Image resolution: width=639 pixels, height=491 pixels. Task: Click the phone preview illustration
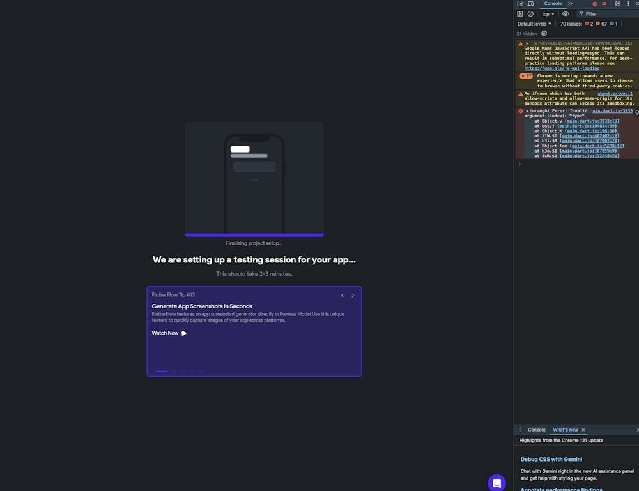click(x=254, y=178)
